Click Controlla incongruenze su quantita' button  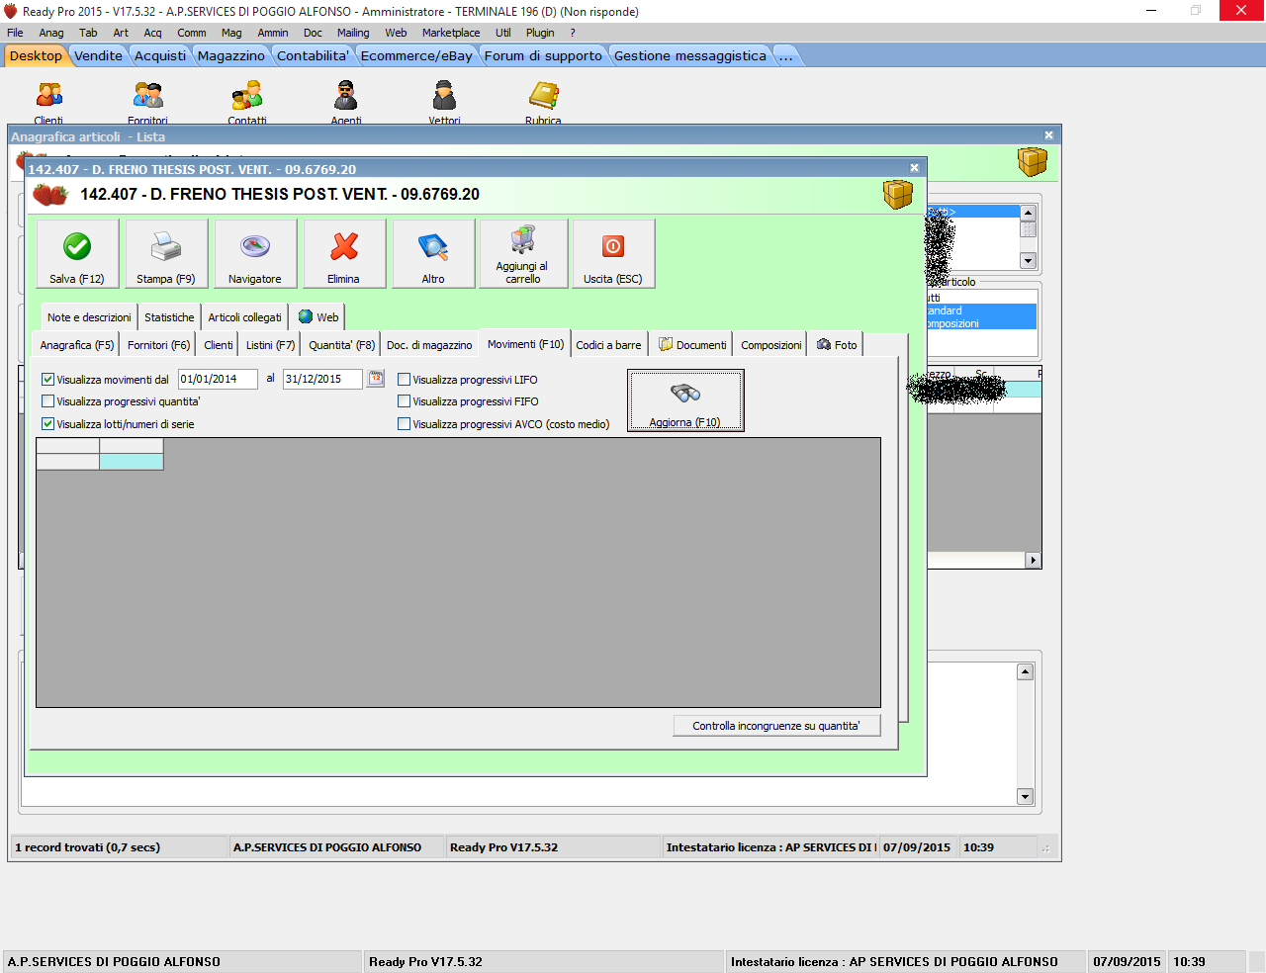776,726
